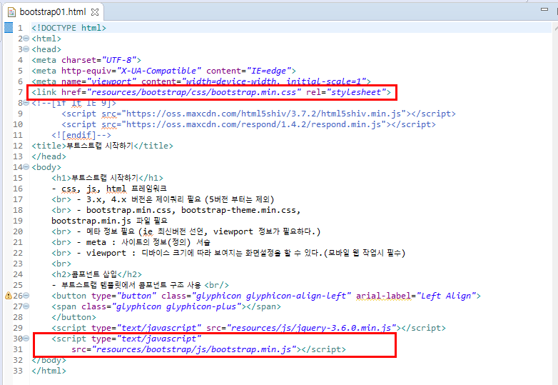Collapse the span fold at line 27
The height and width of the screenshot is (385, 558).
click(x=26, y=306)
